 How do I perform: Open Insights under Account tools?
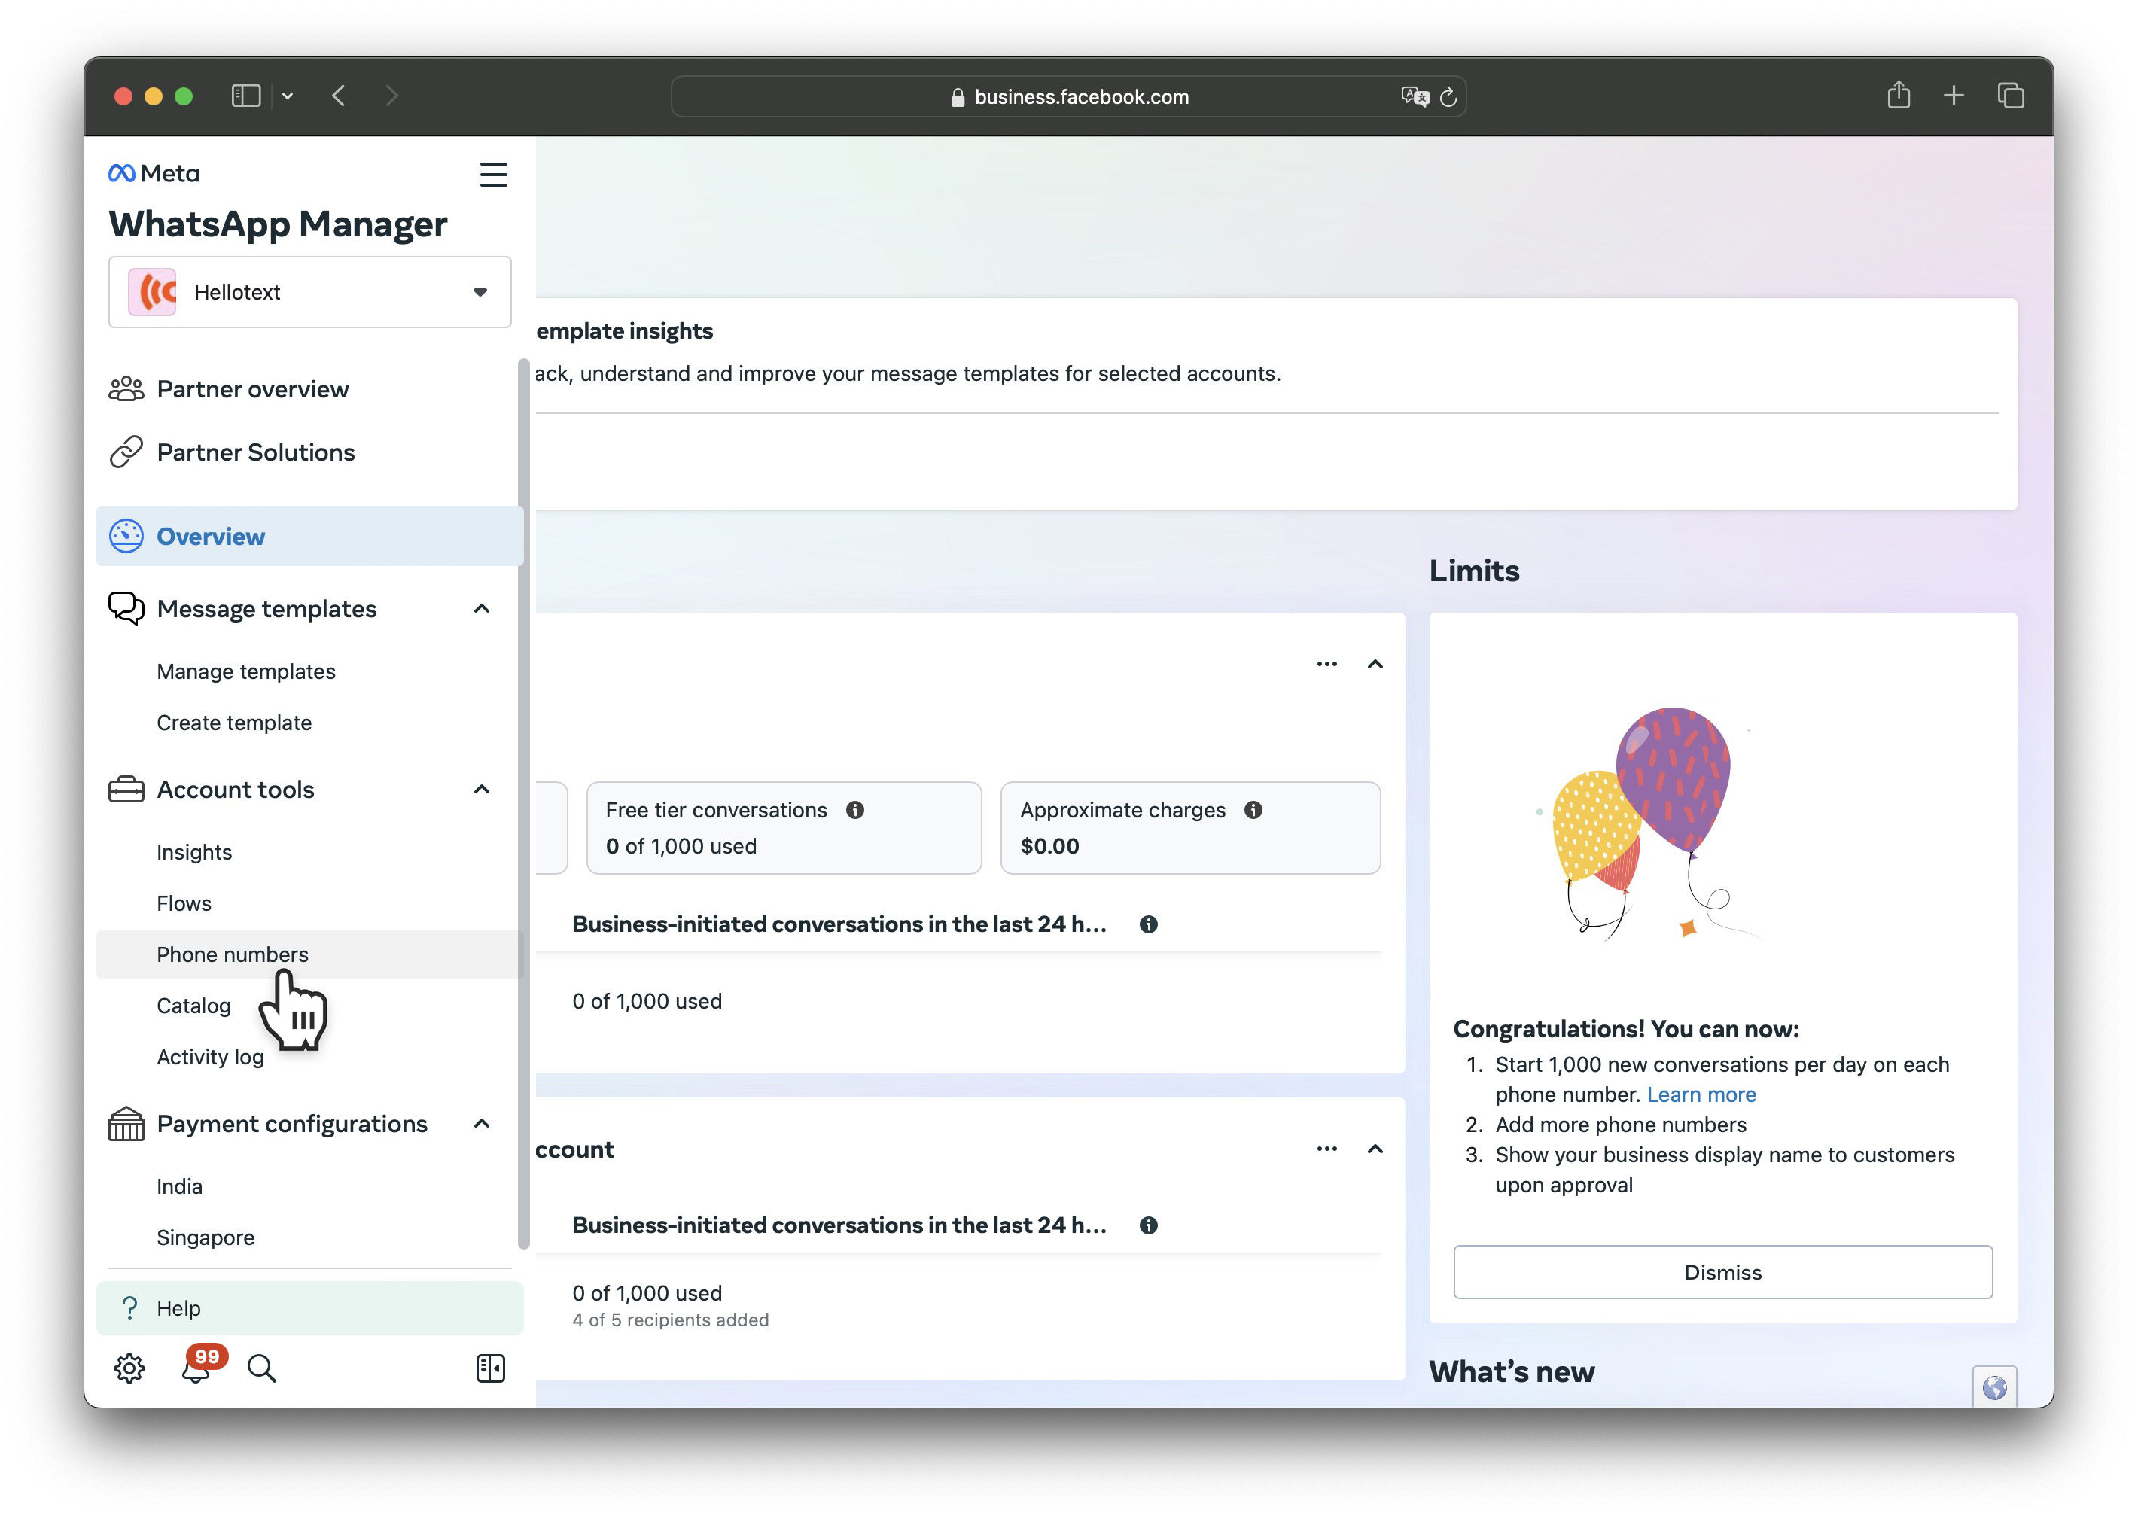click(x=193, y=852)
